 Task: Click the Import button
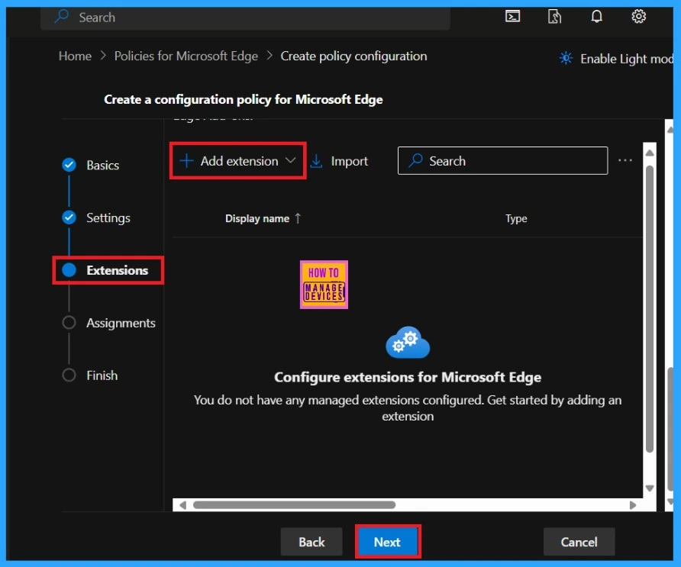(339, 161)
